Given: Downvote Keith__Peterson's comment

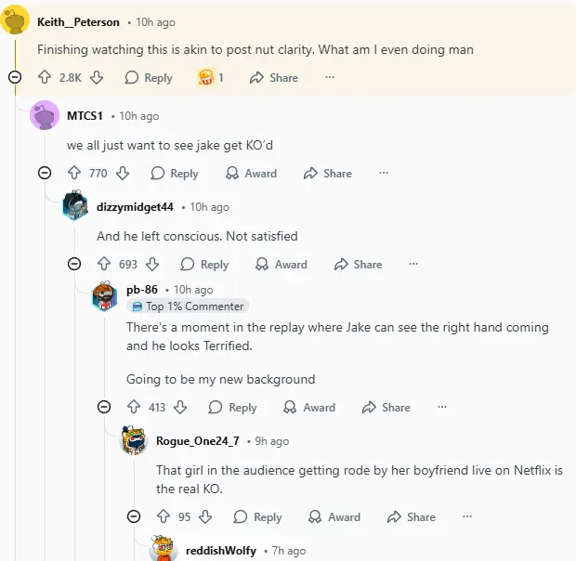Looking at the screenshot, I should coord(97,78).
